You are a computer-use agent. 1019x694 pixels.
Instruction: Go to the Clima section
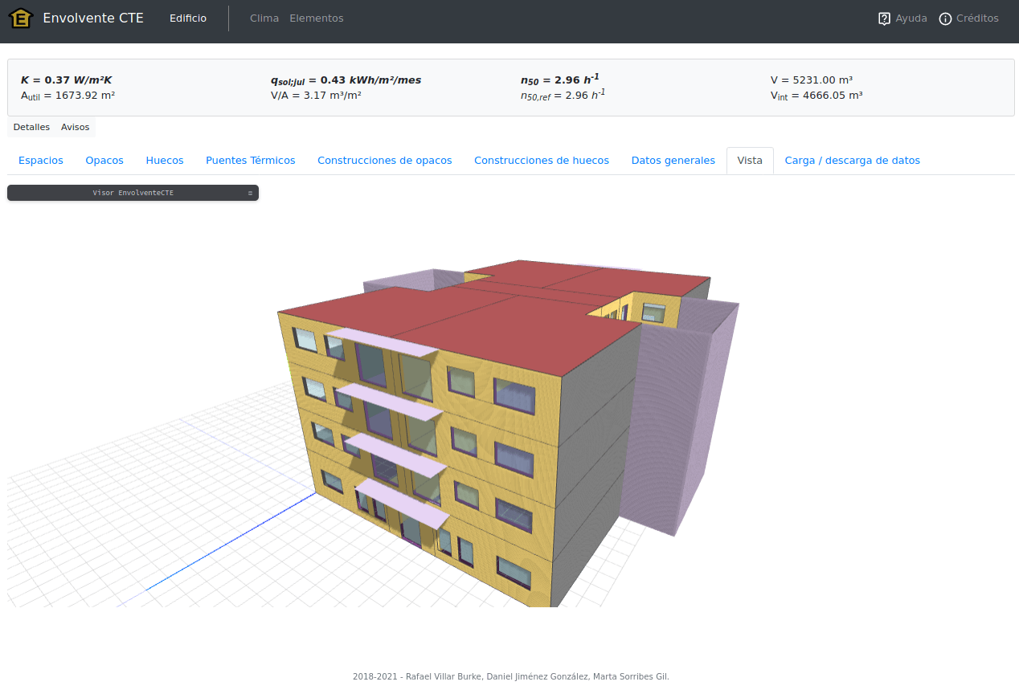point(264,18)
